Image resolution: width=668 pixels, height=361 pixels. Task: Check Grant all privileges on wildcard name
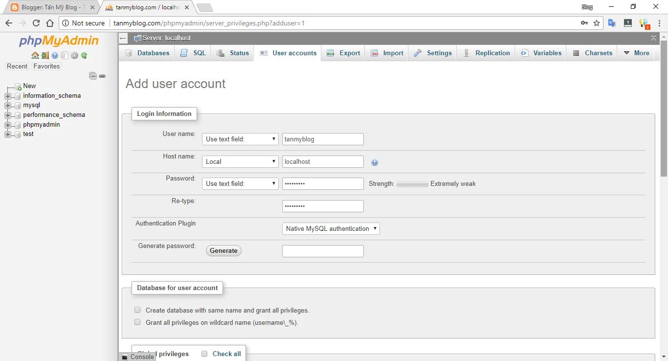click(137, 322)
